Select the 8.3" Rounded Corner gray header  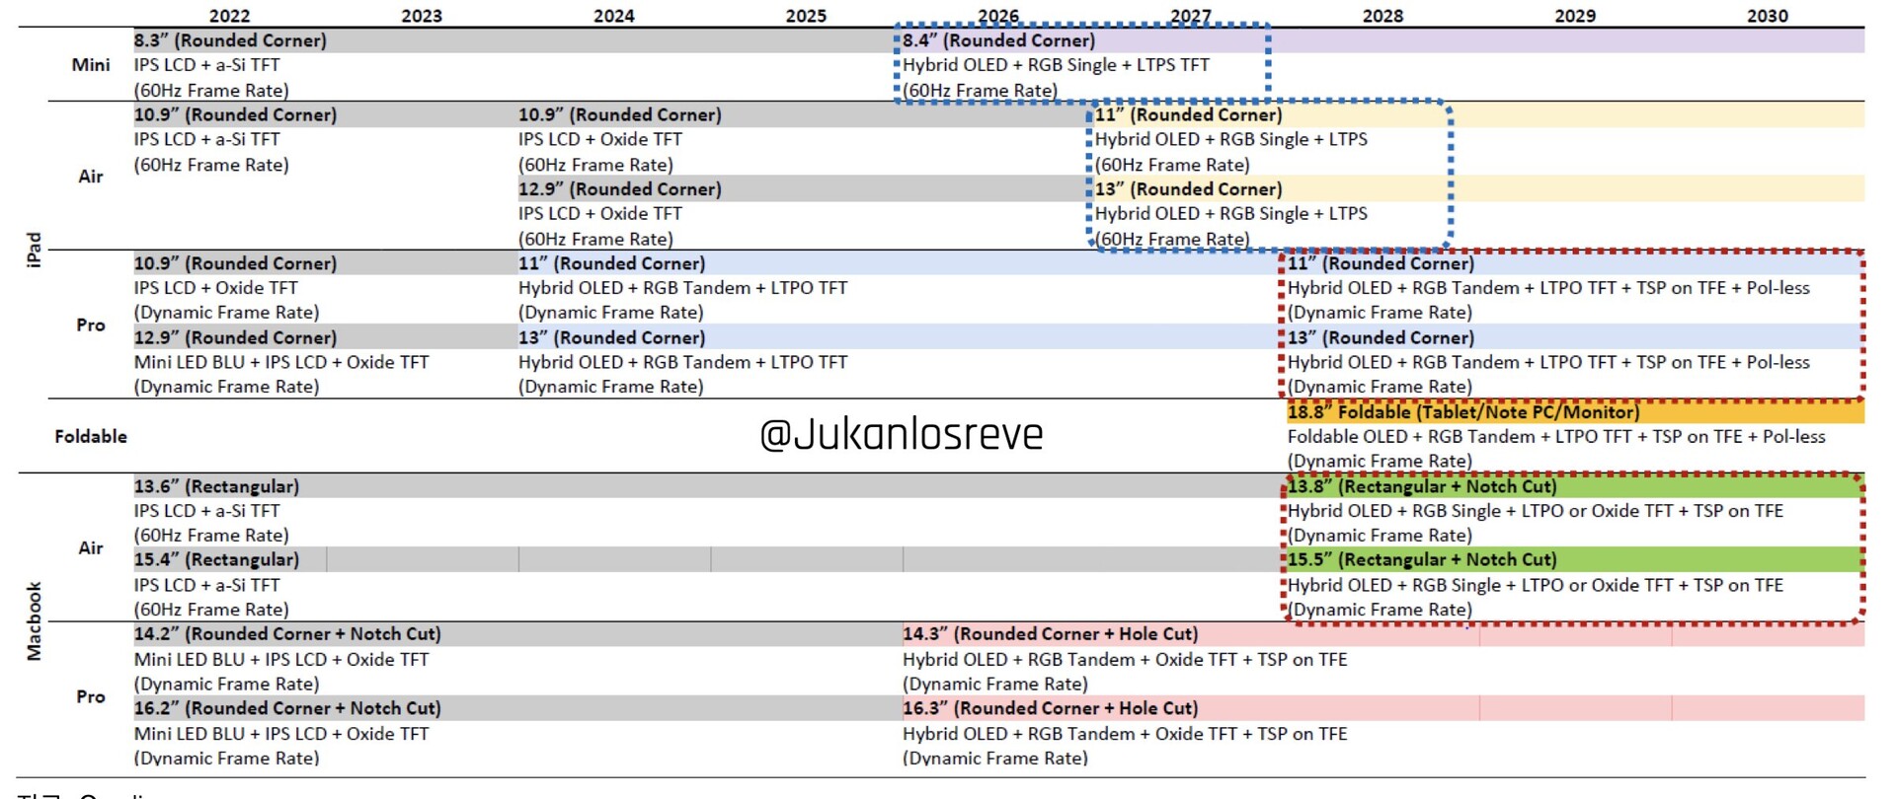point(230,40)
